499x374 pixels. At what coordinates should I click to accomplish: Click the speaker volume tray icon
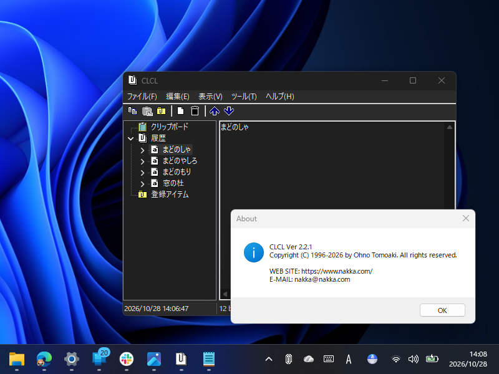(413, 360)
